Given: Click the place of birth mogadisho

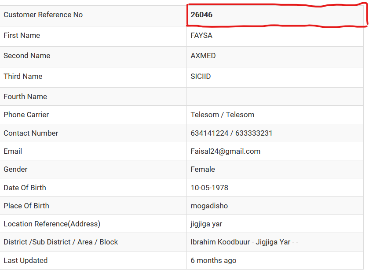Looking at the screenshot, I should pyautogui.click(x=209, y=206).
